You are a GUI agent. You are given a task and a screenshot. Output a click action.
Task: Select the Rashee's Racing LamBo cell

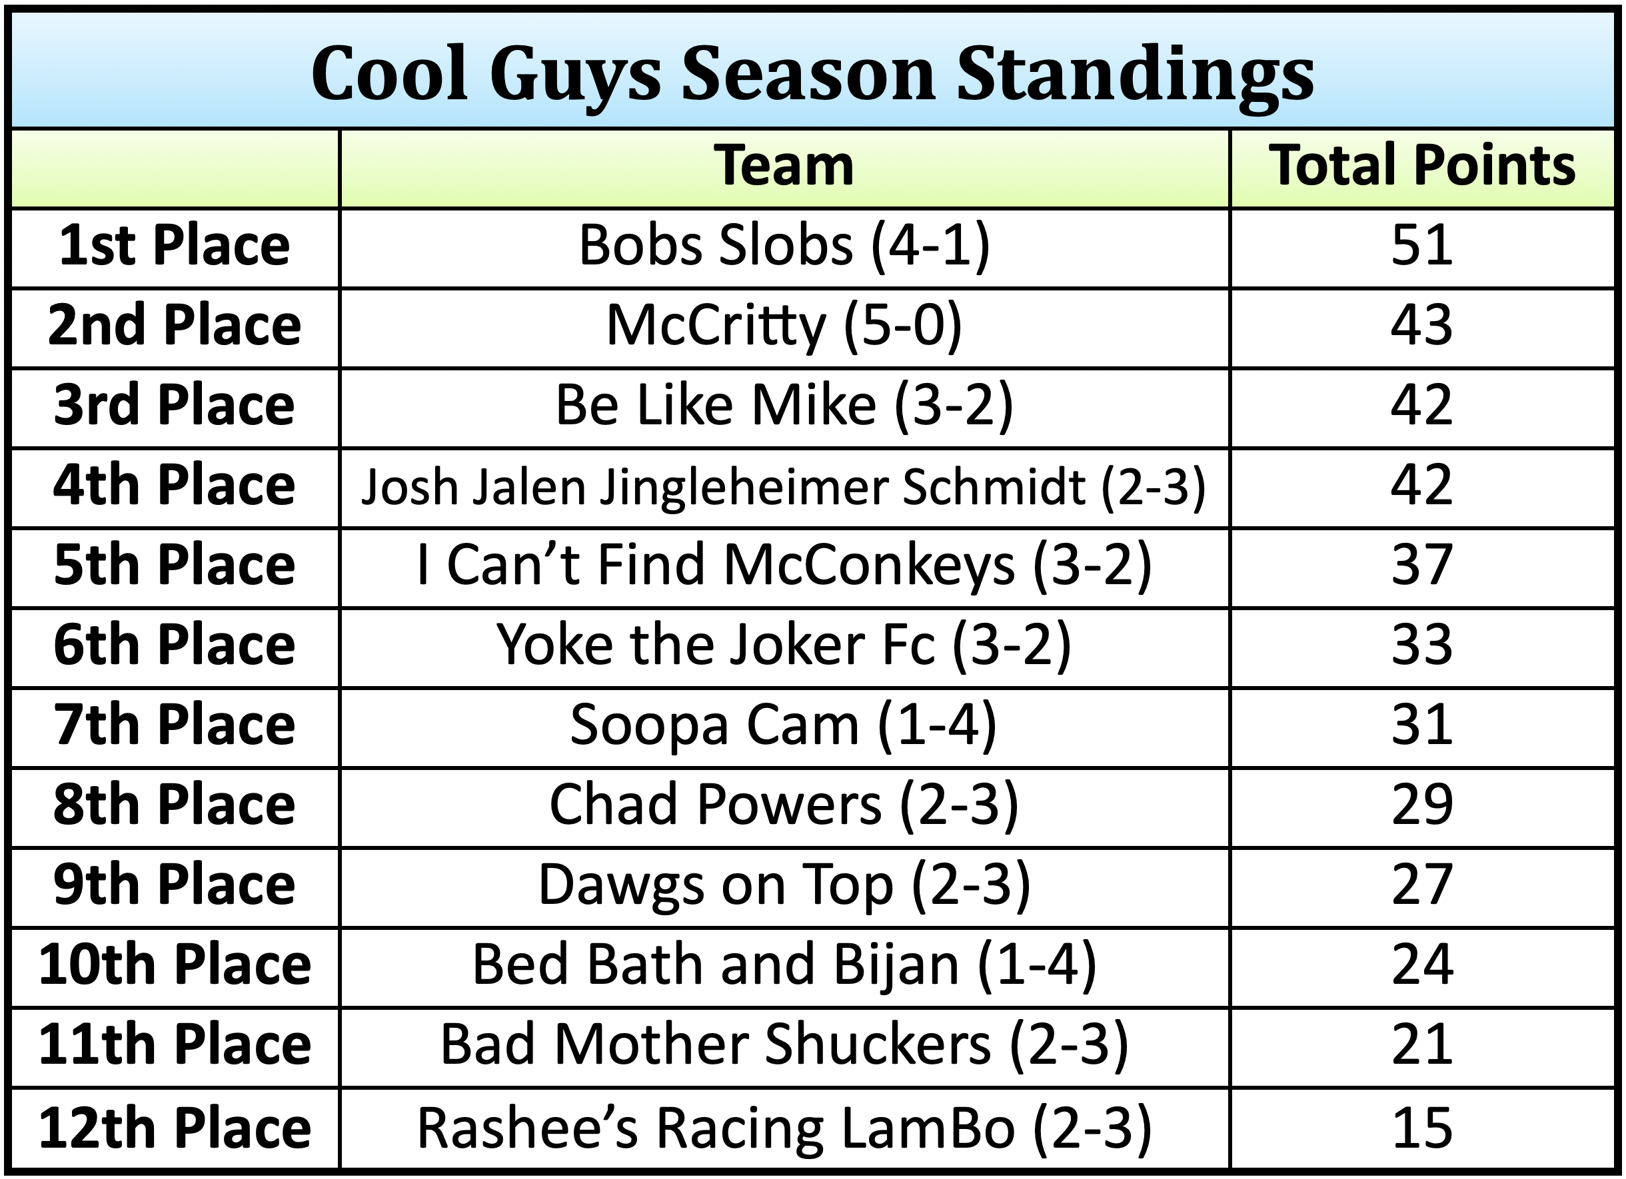(784, 1129)
